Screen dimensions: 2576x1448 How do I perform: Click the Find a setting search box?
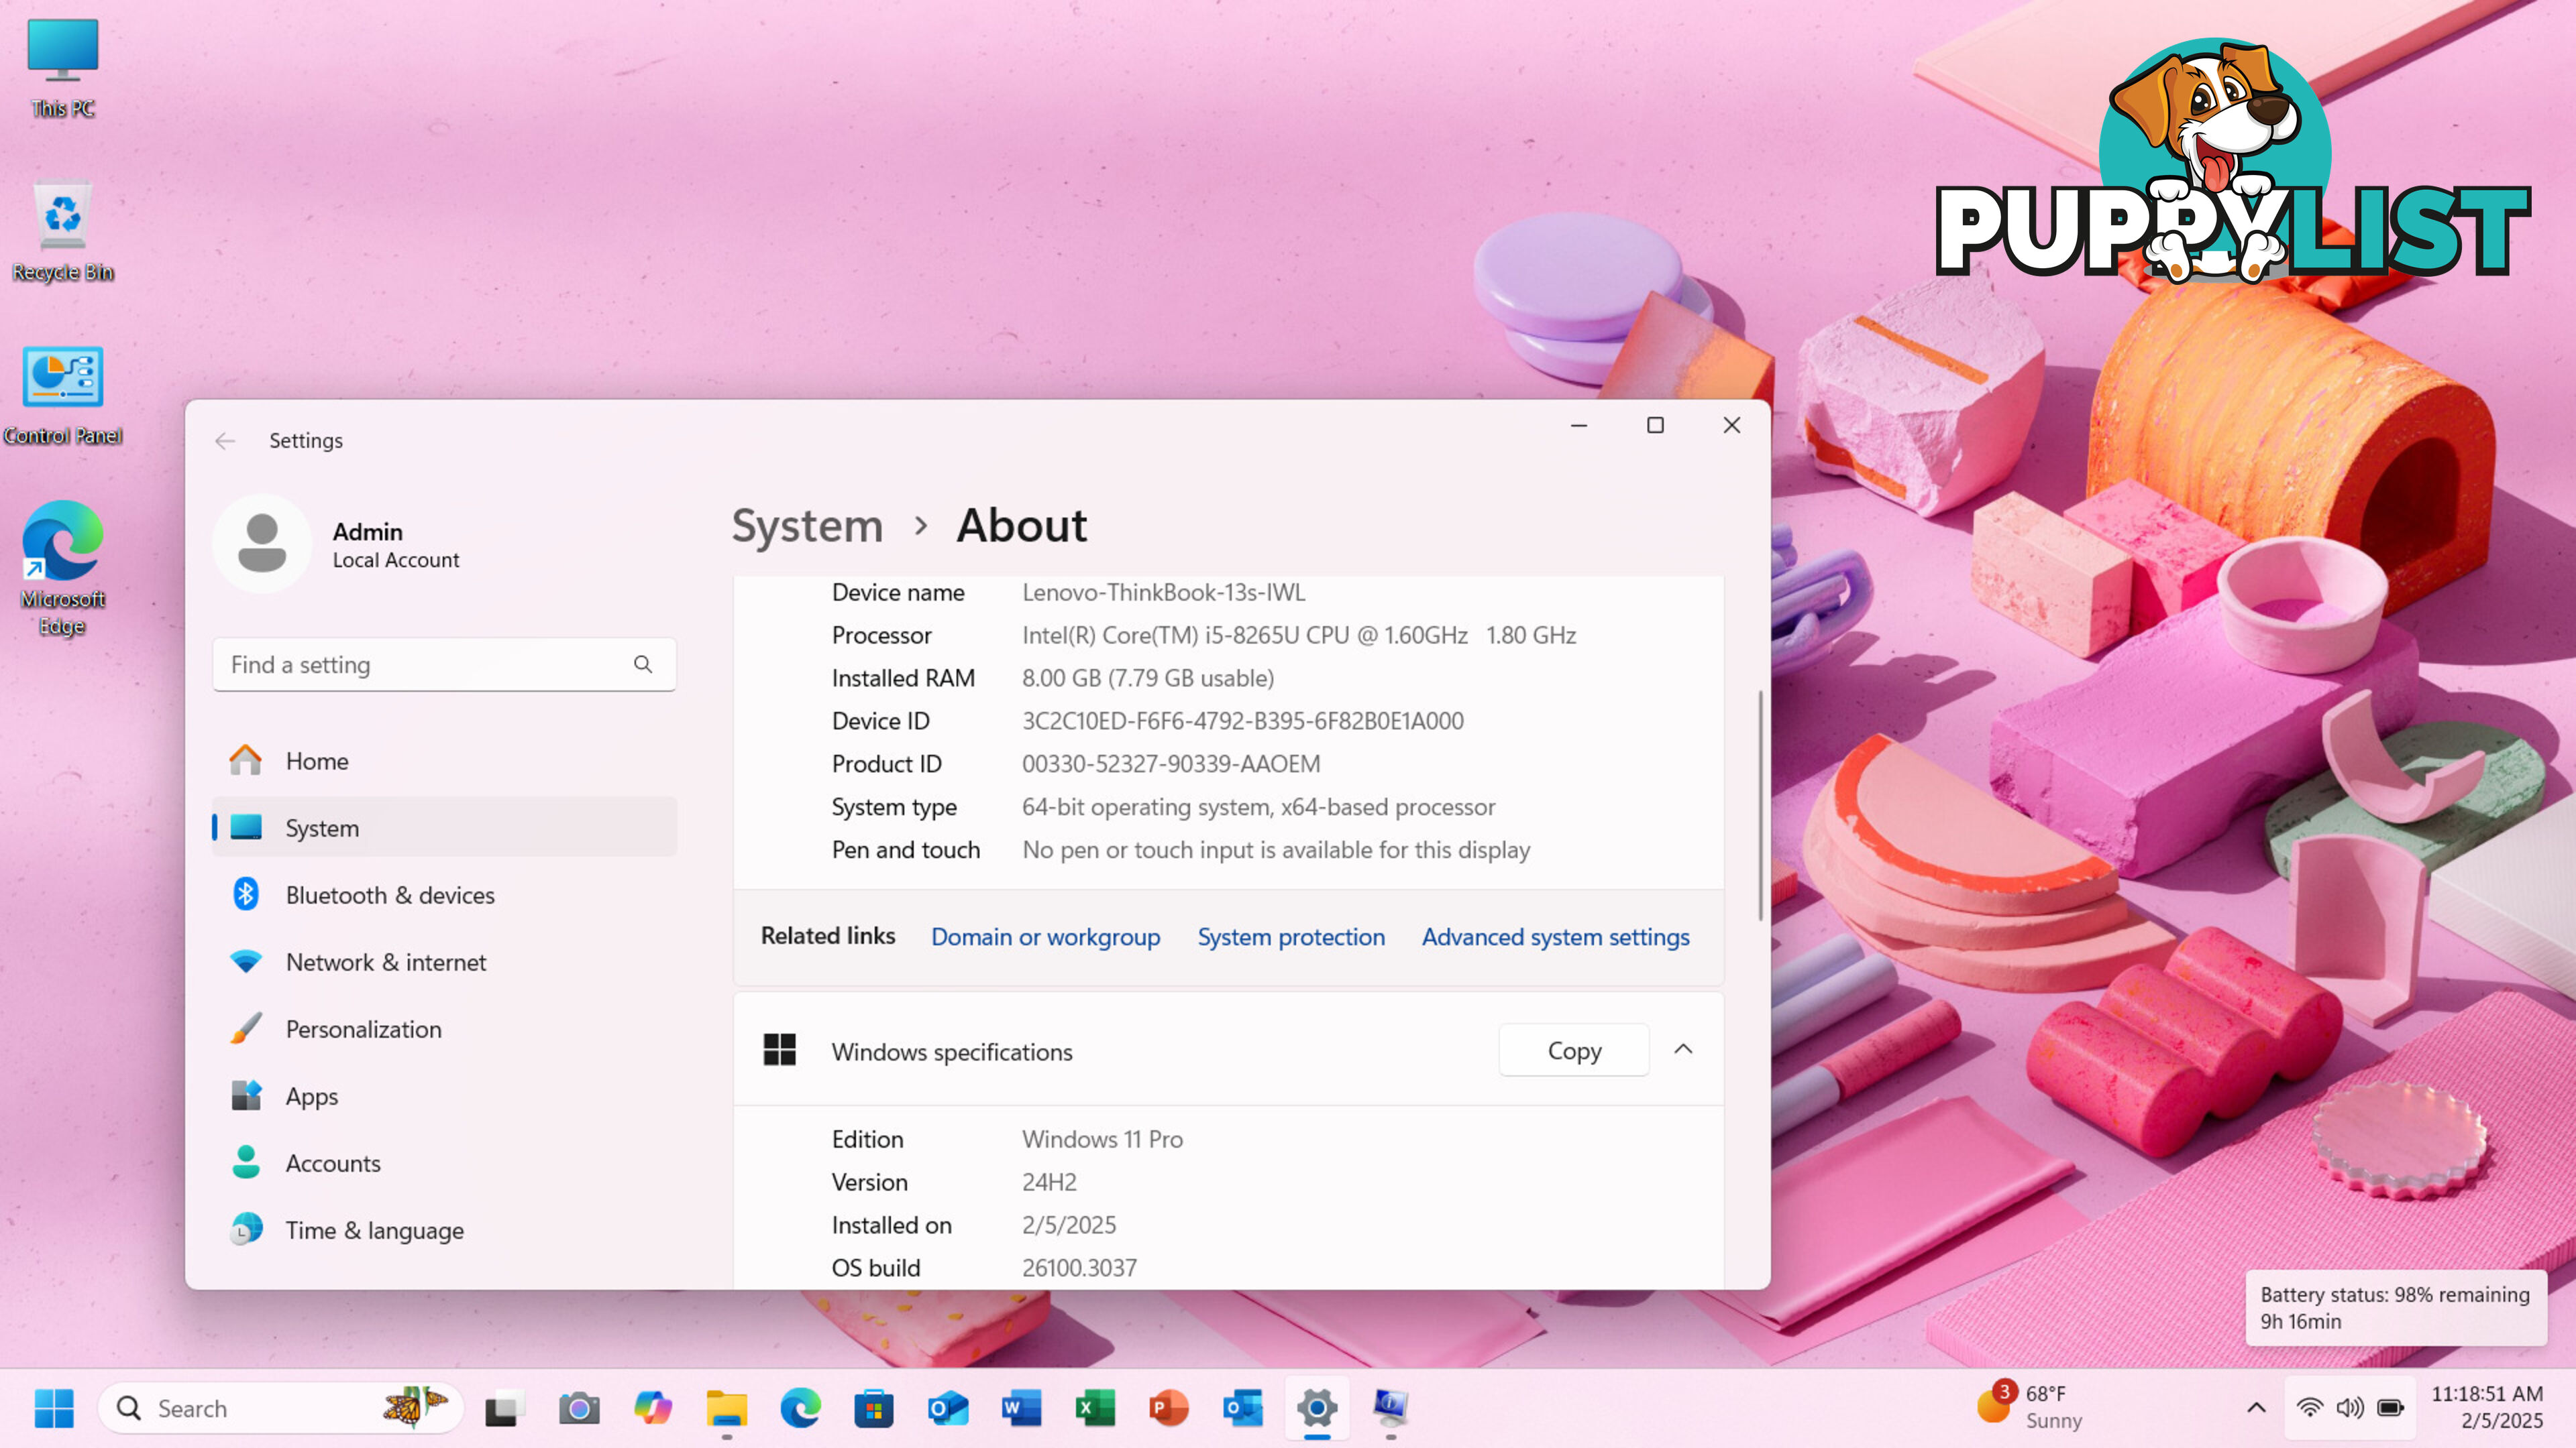[x=444, y=664]
